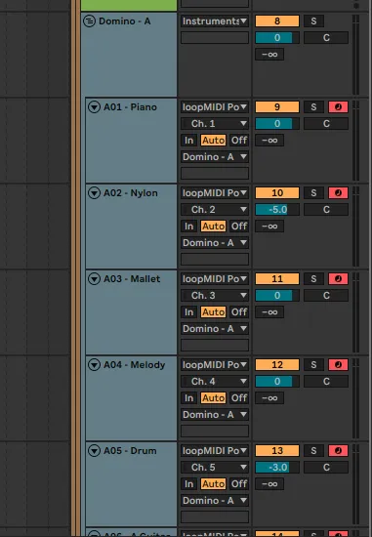Image resolution: width=372 pixels, height=537 pixels.
Task: Open loopMIDI input dropdown on A02 - Nylon
Action: (215, 192)
